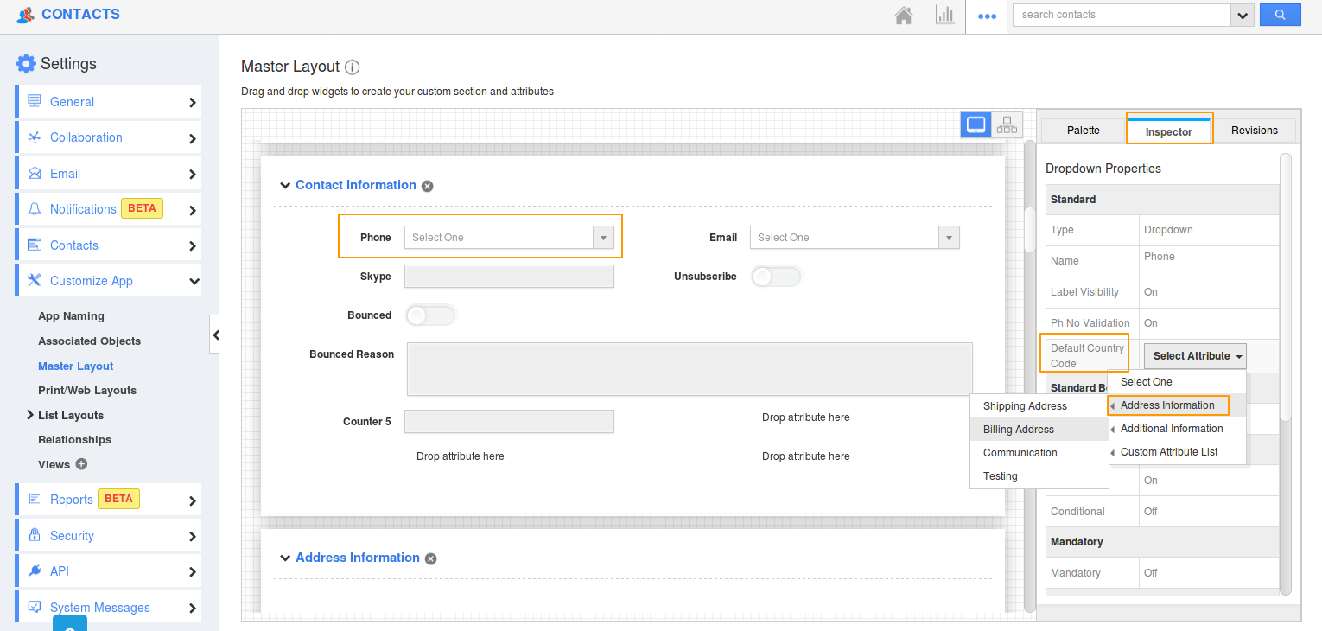Click the blue search magnifier button
1322x631 pixels.
pos(1280,15)
